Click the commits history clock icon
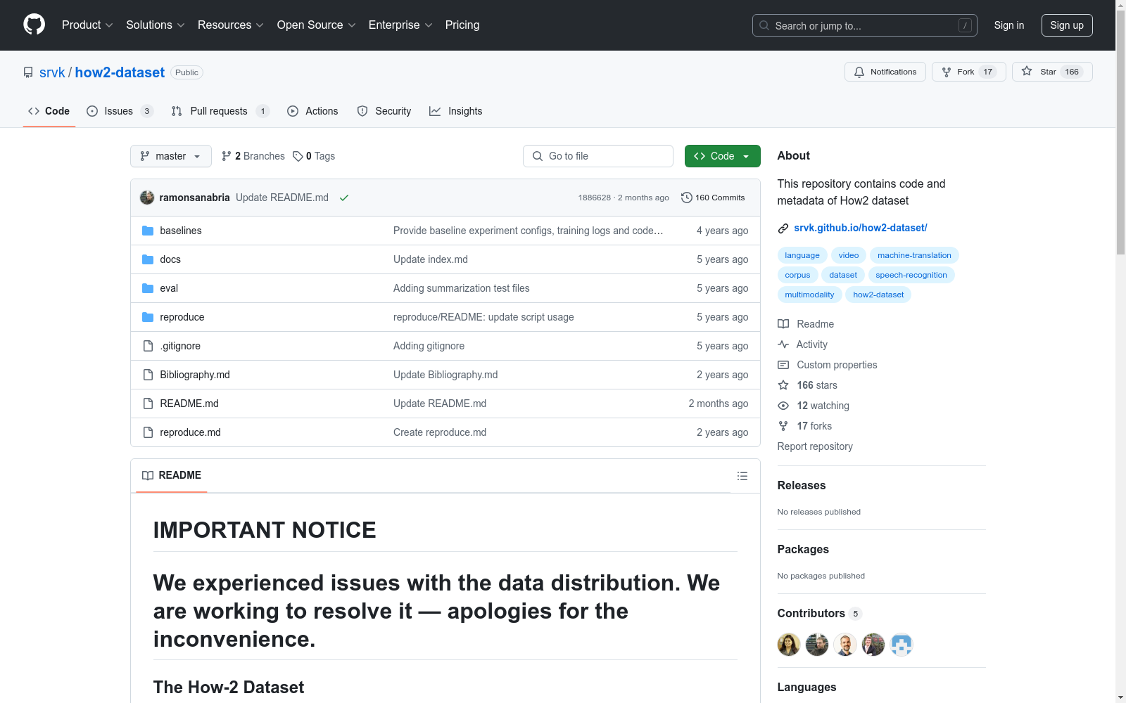Viewport: 1126px width, 703px height. 687,198
